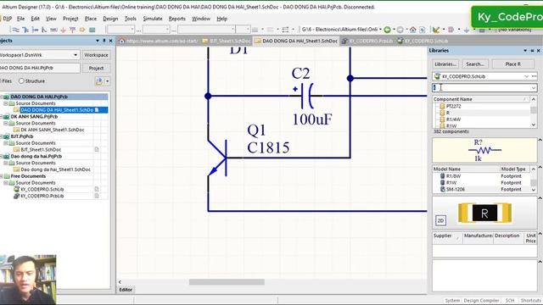The image size is (543, 305).
Task: Select the Structure radio button
Action: (21, 81)
